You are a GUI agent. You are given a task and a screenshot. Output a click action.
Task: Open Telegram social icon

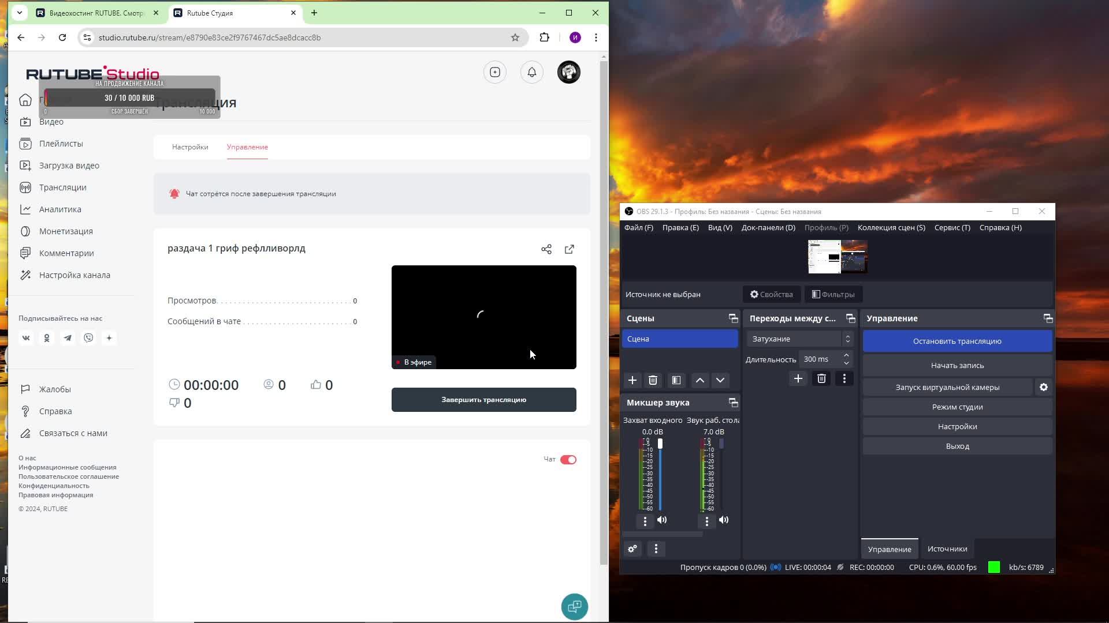click(x=68, y=338)
